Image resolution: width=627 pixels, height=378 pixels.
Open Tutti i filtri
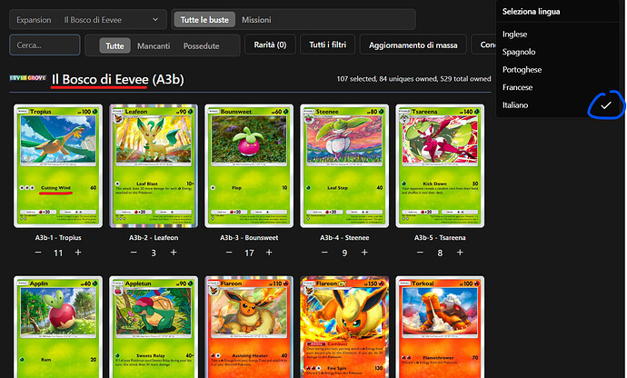[327, 45]
